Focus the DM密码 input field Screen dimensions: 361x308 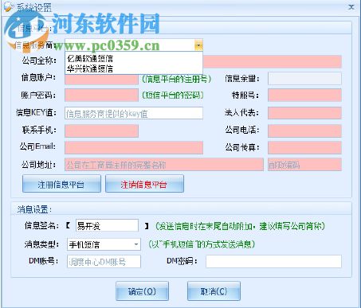pos(273,262)
